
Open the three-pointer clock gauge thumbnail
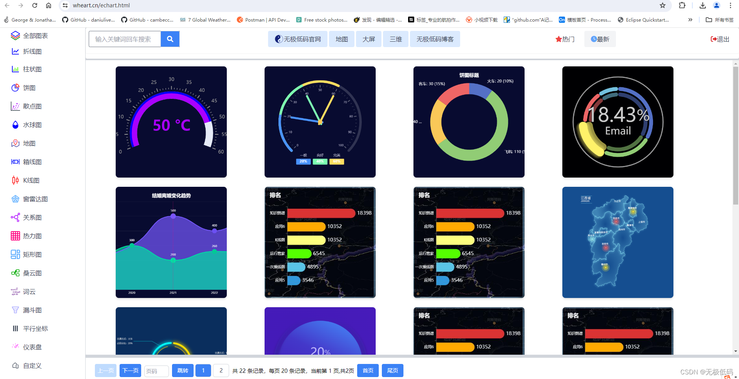(x=320, y=122)
